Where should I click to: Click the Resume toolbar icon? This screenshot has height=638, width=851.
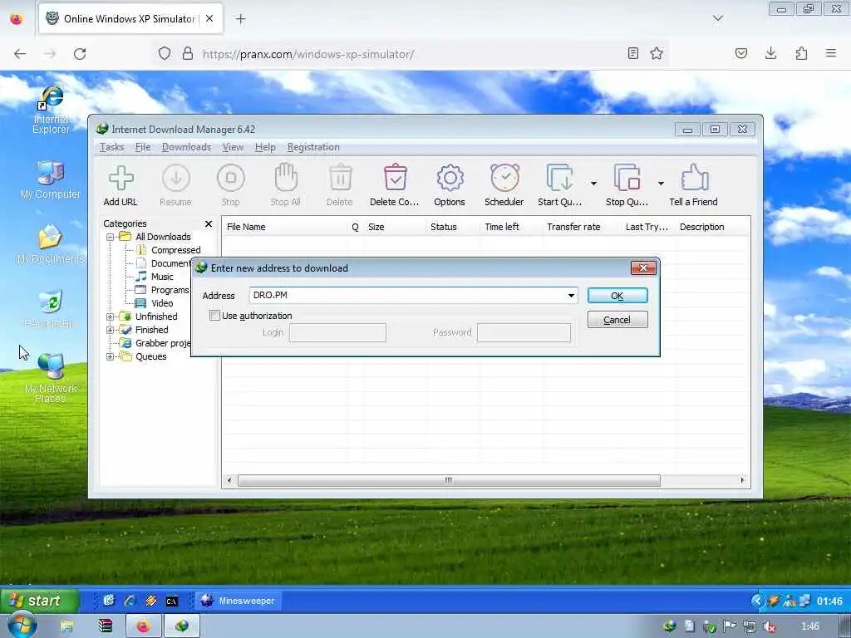point(176,178)
